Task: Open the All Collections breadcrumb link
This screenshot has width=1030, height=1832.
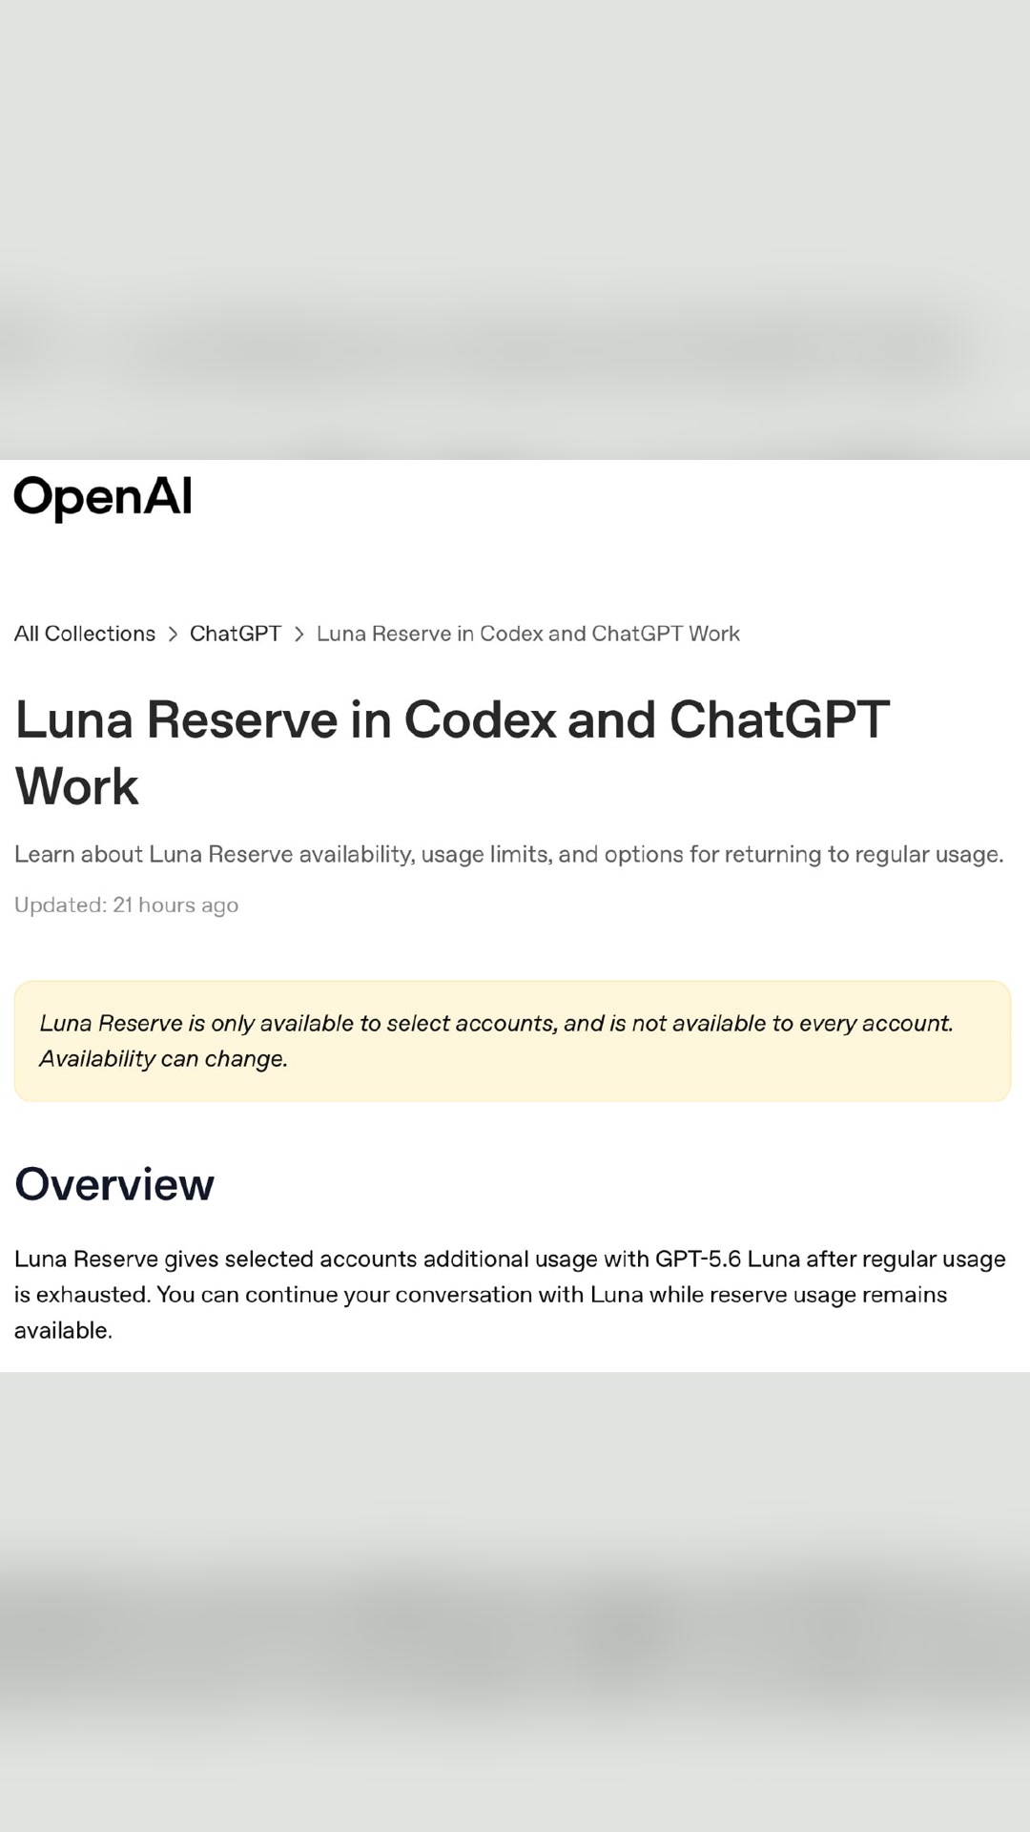Action: [85, 634]
